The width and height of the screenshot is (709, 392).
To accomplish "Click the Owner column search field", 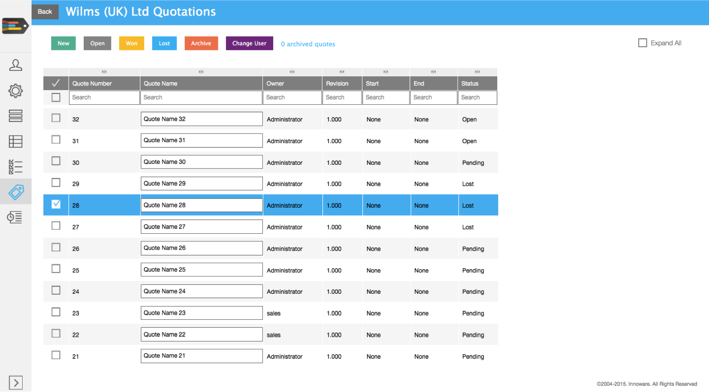I will point(292,97).
